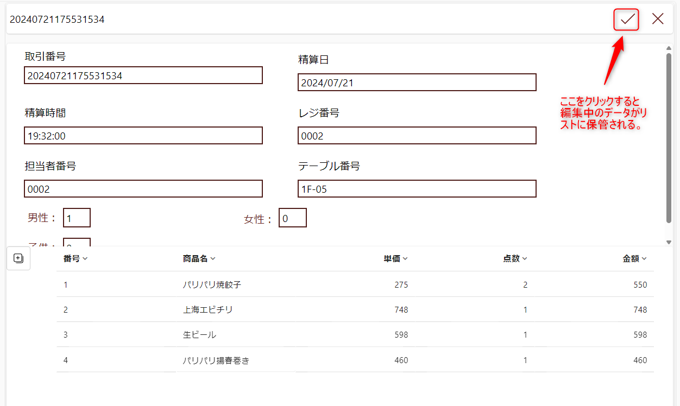
Task: Click the amount 460 cell in 金額 column
Action: pyautogui.click(x=640, y=360)
